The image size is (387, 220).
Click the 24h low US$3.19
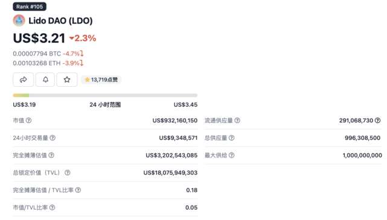click(24, 105)
